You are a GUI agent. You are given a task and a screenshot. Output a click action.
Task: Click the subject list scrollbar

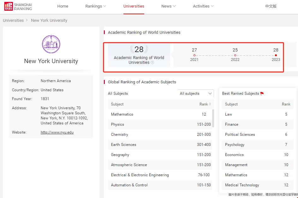pos(213,118)
